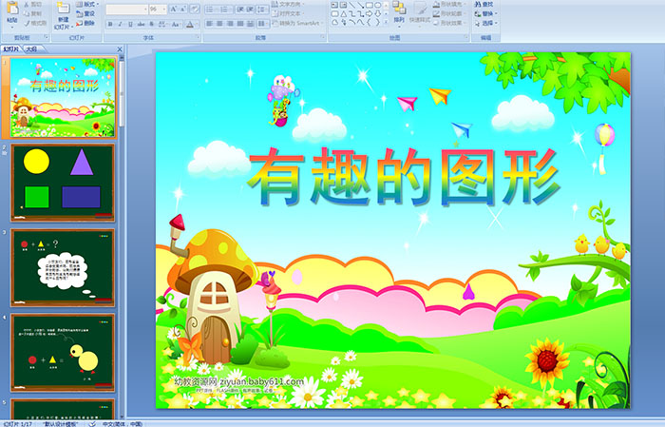Click the Copy (复制) icon

tap(28, 13)
